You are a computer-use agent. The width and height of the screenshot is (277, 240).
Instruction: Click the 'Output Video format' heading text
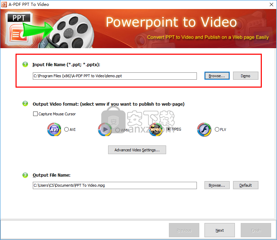click(x=108, y=104)
